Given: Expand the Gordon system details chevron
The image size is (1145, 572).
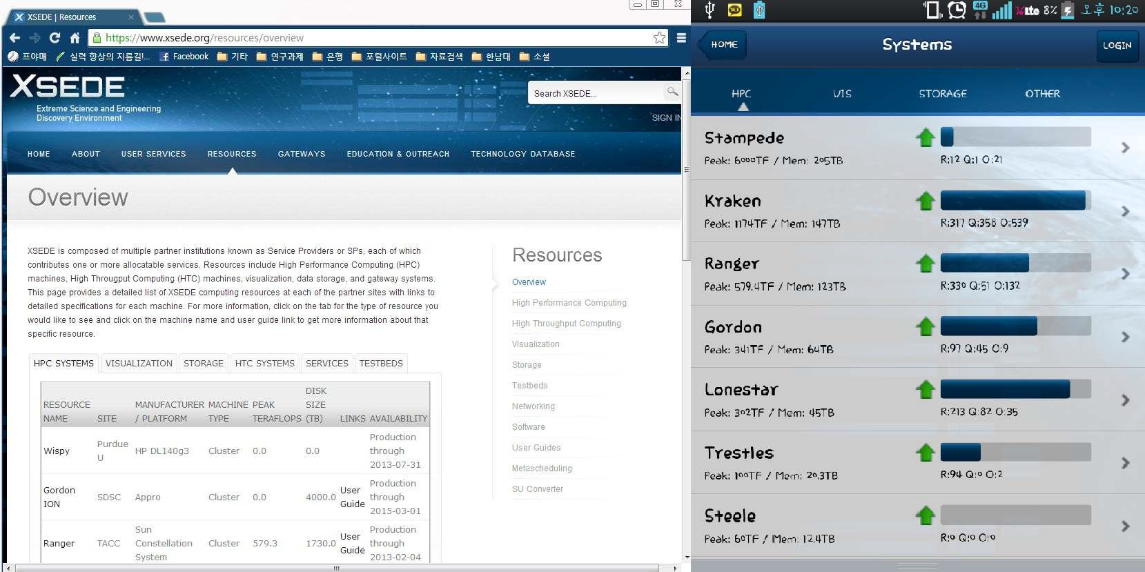Looking at the screenshot, I should click(1126, 337).
